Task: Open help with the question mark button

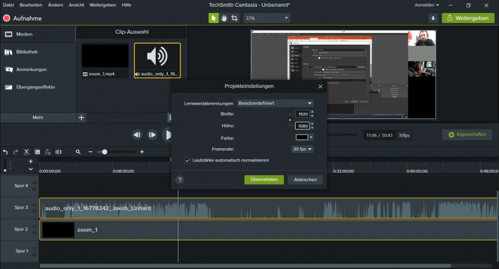Action: pos(180,180)
